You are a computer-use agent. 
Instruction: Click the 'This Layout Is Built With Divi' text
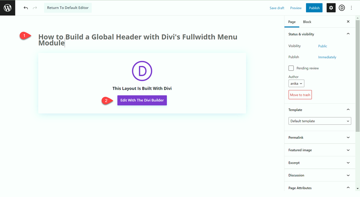tap(142, 88)
